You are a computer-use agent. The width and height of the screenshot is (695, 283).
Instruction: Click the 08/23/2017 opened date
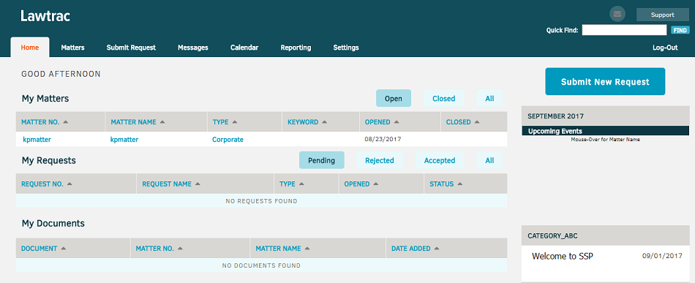383,139
